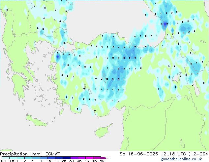Click the '14' precipitation value on map

(x=167, y=24)
